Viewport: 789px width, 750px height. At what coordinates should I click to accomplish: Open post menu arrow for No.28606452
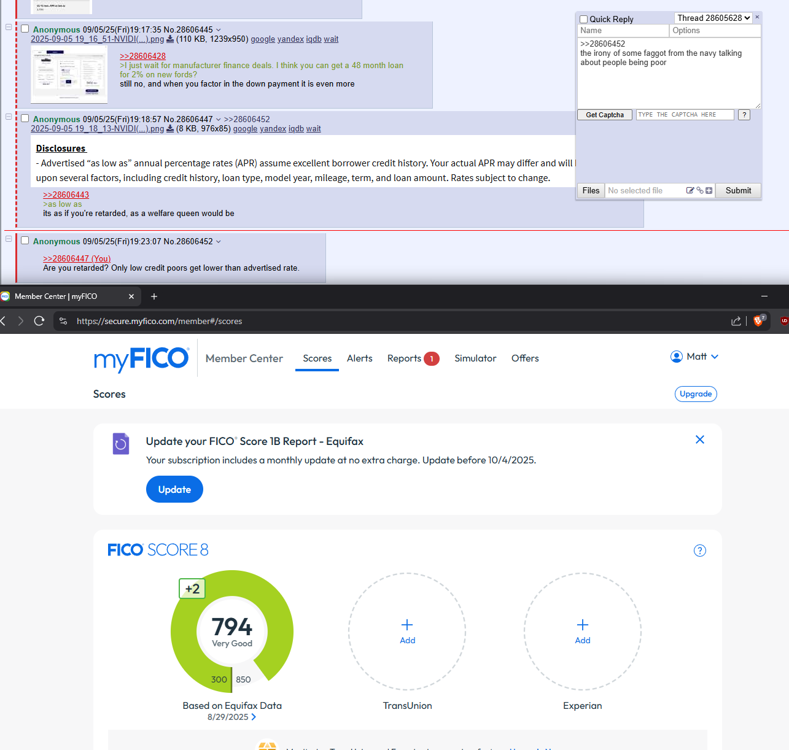219,242
